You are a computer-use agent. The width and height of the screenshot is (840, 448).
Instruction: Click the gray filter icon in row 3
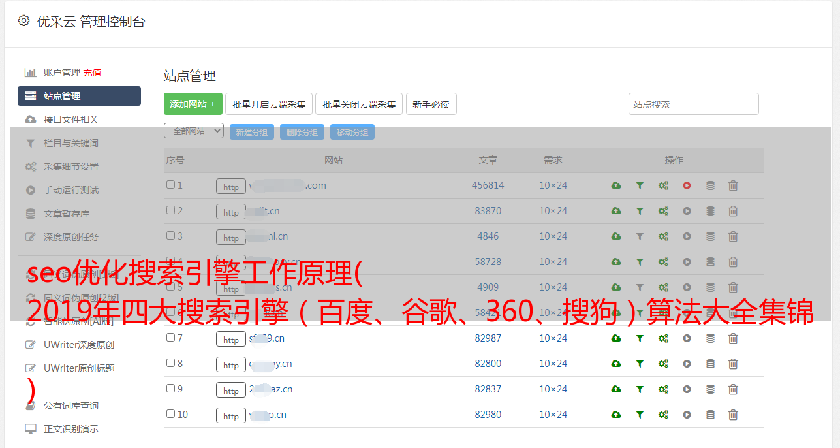640,236
